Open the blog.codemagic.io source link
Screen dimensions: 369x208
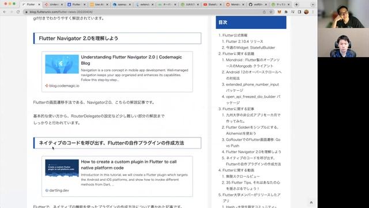[x=64, y=86]
